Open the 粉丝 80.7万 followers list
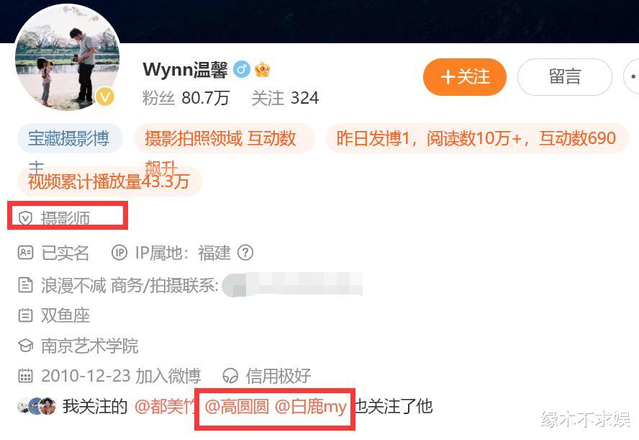639x440 pixels. coord(186,98)
